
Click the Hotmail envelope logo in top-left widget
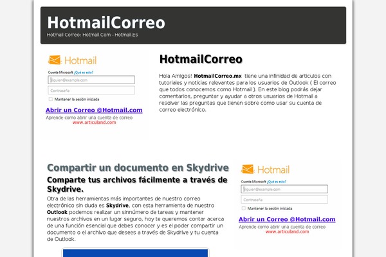click(x=55, y=60)
